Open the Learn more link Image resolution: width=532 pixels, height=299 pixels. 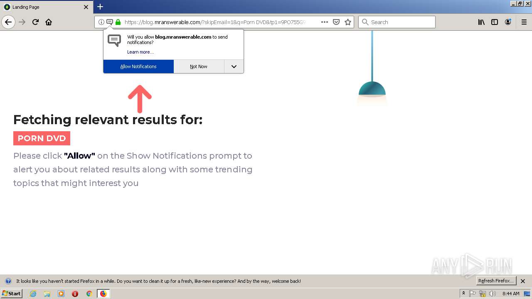click(140, 52)
